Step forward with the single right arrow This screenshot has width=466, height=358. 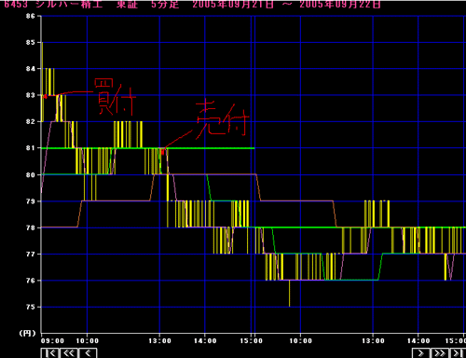pos(421,353)
